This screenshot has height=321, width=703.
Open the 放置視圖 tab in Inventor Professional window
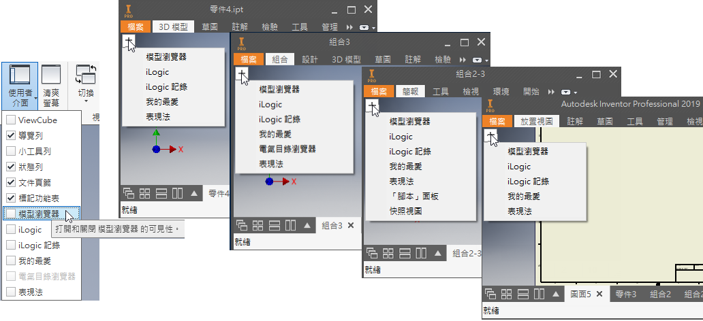536,121
